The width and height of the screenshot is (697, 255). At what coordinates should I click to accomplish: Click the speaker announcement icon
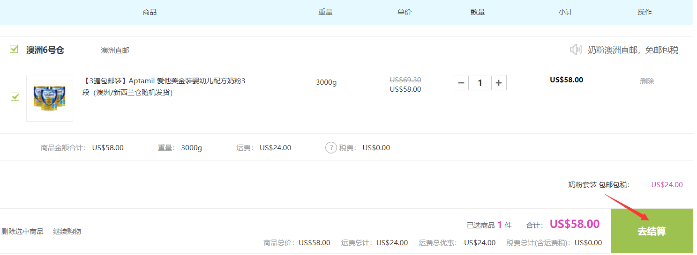pyautogui.click(x=576, y=50)
